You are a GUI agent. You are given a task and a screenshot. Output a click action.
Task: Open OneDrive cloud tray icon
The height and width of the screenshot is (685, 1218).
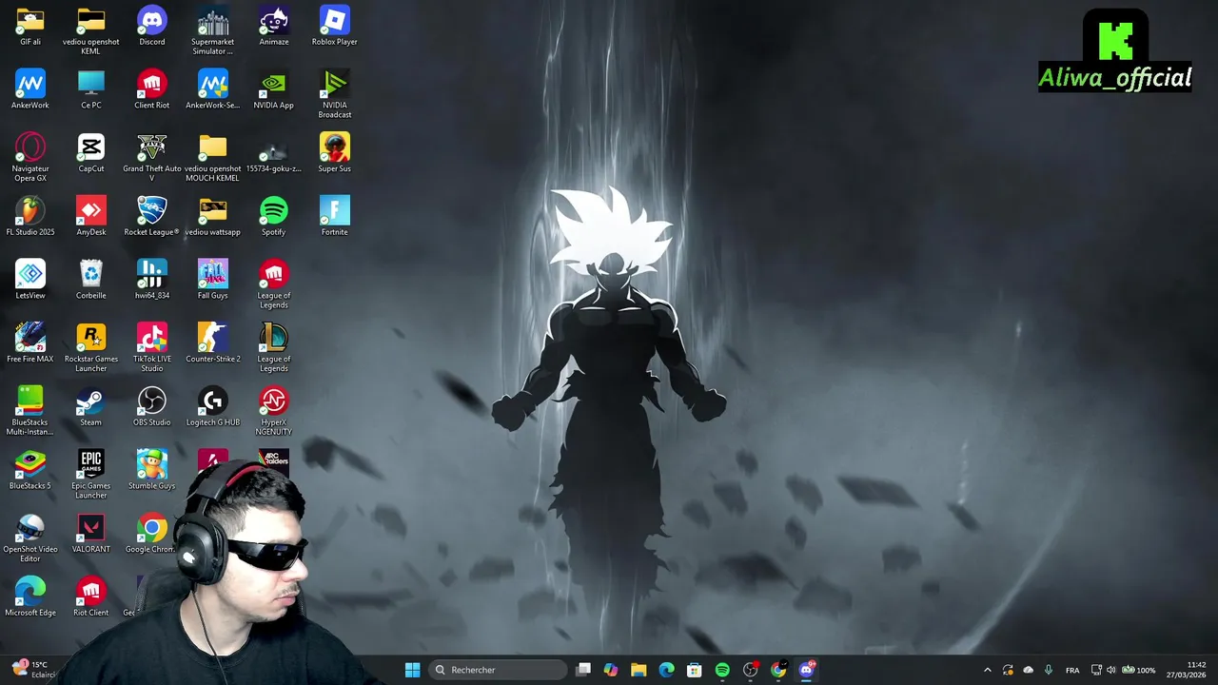[1028, 670]
